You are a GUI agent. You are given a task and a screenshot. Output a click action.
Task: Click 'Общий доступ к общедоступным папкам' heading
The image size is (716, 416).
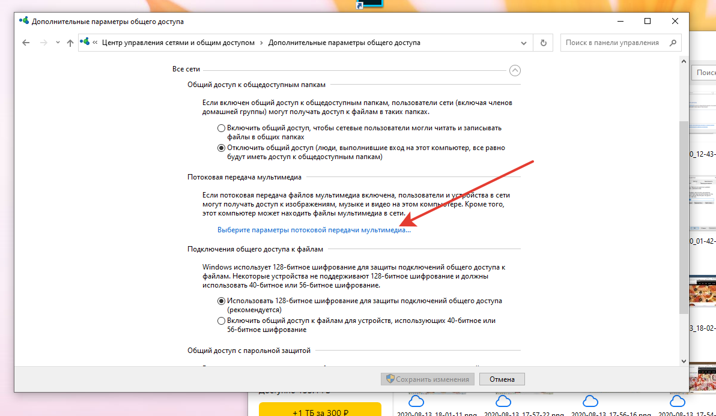click(x=256, y=85)
